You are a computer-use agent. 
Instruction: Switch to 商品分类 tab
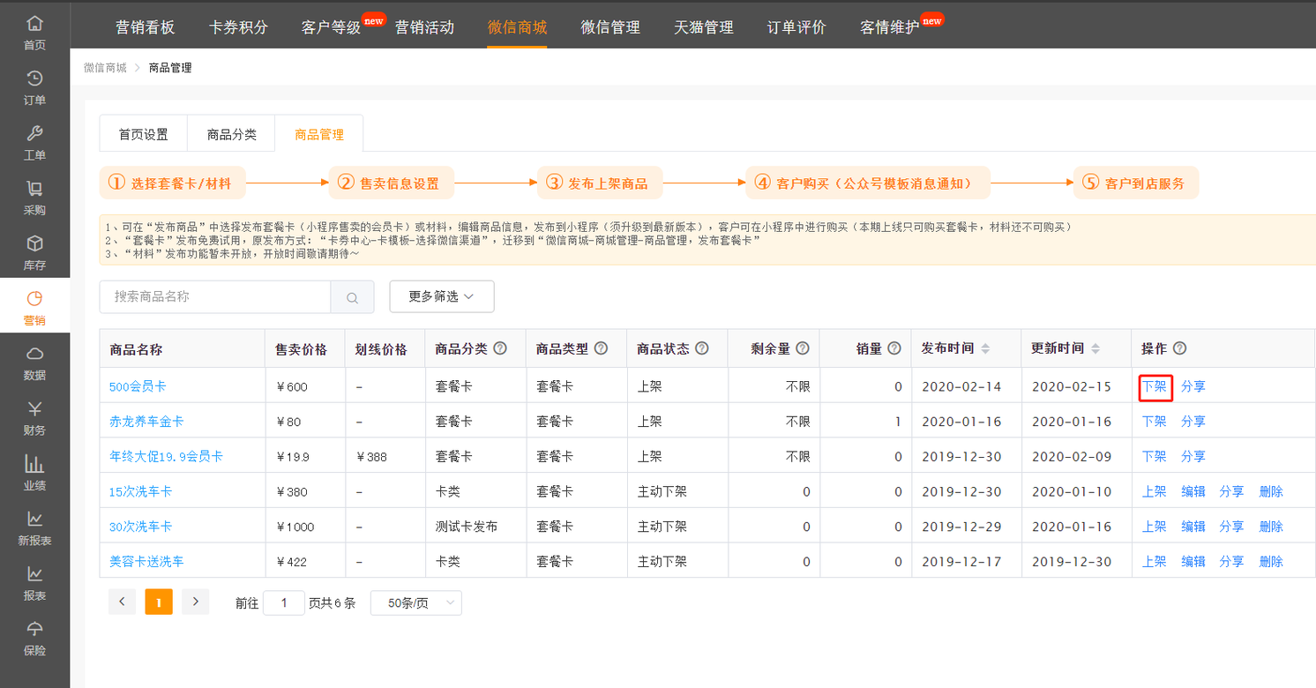pyautogui.click(x=232, y=135)
